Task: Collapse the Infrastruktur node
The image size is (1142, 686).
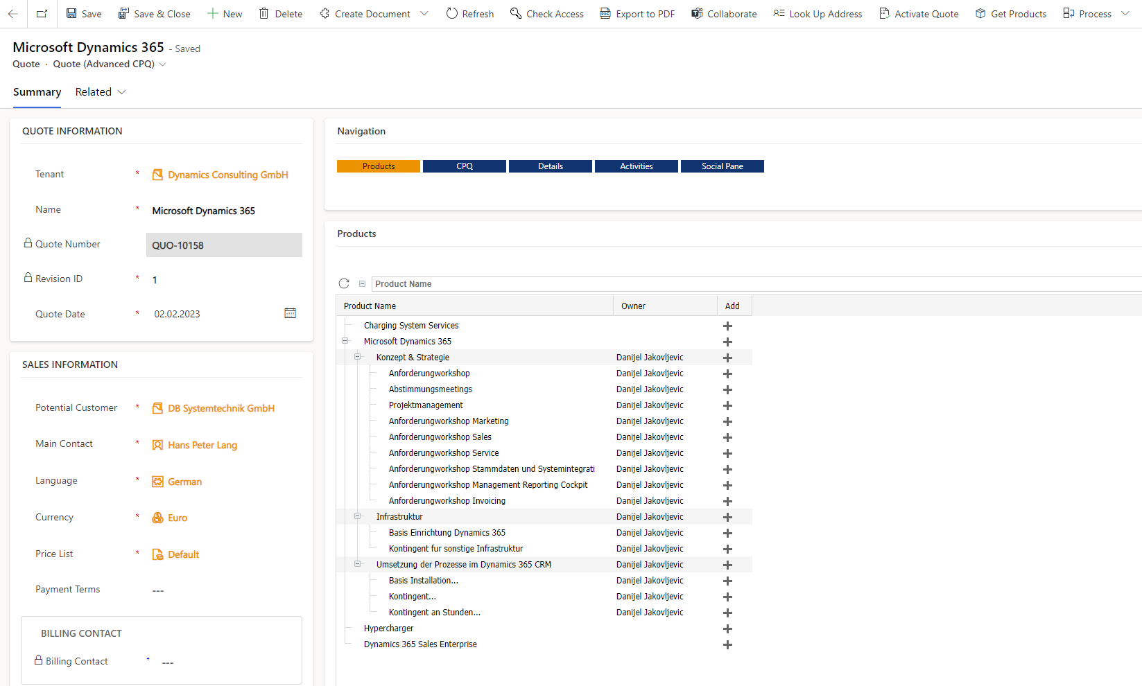Action: tap(358, 516)
